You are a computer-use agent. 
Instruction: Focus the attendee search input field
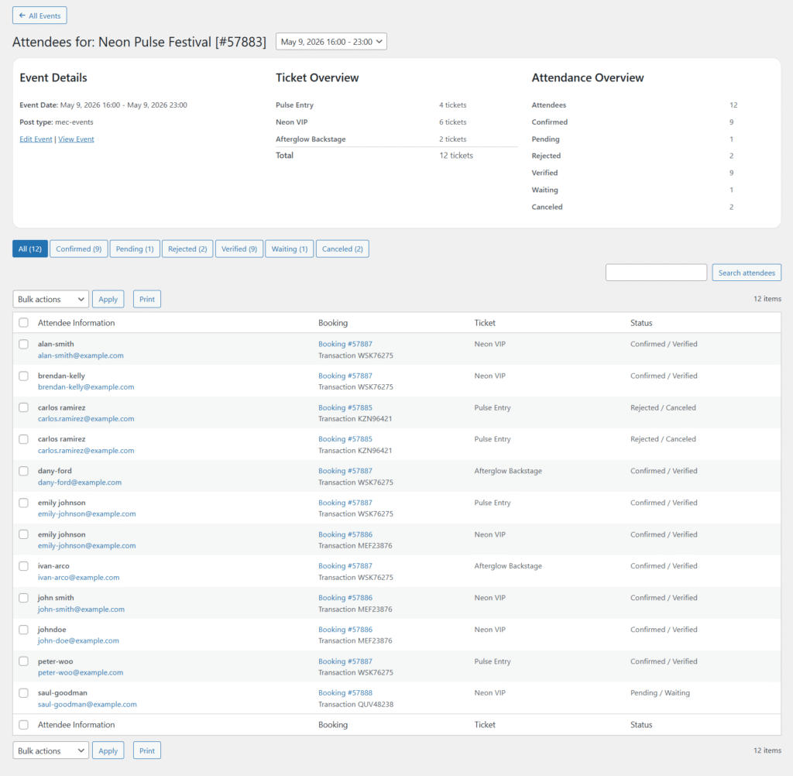(x=656, y=273)
